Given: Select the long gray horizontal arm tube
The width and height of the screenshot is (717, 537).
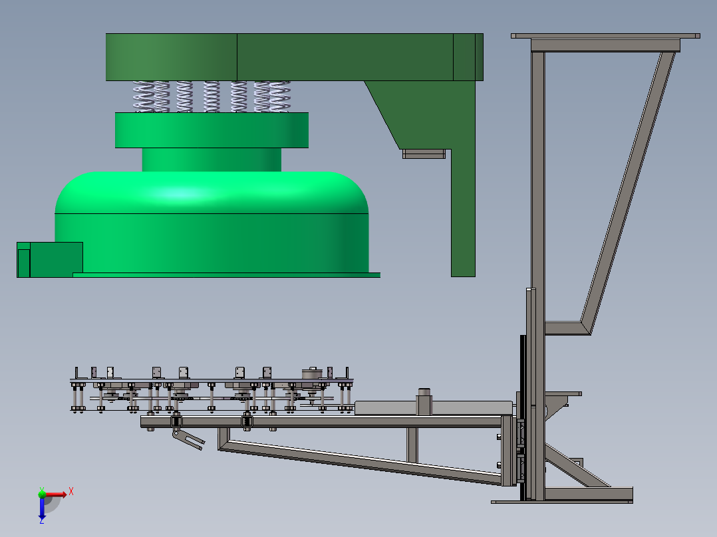Looking at the screenshot, I should coord(323,422).
